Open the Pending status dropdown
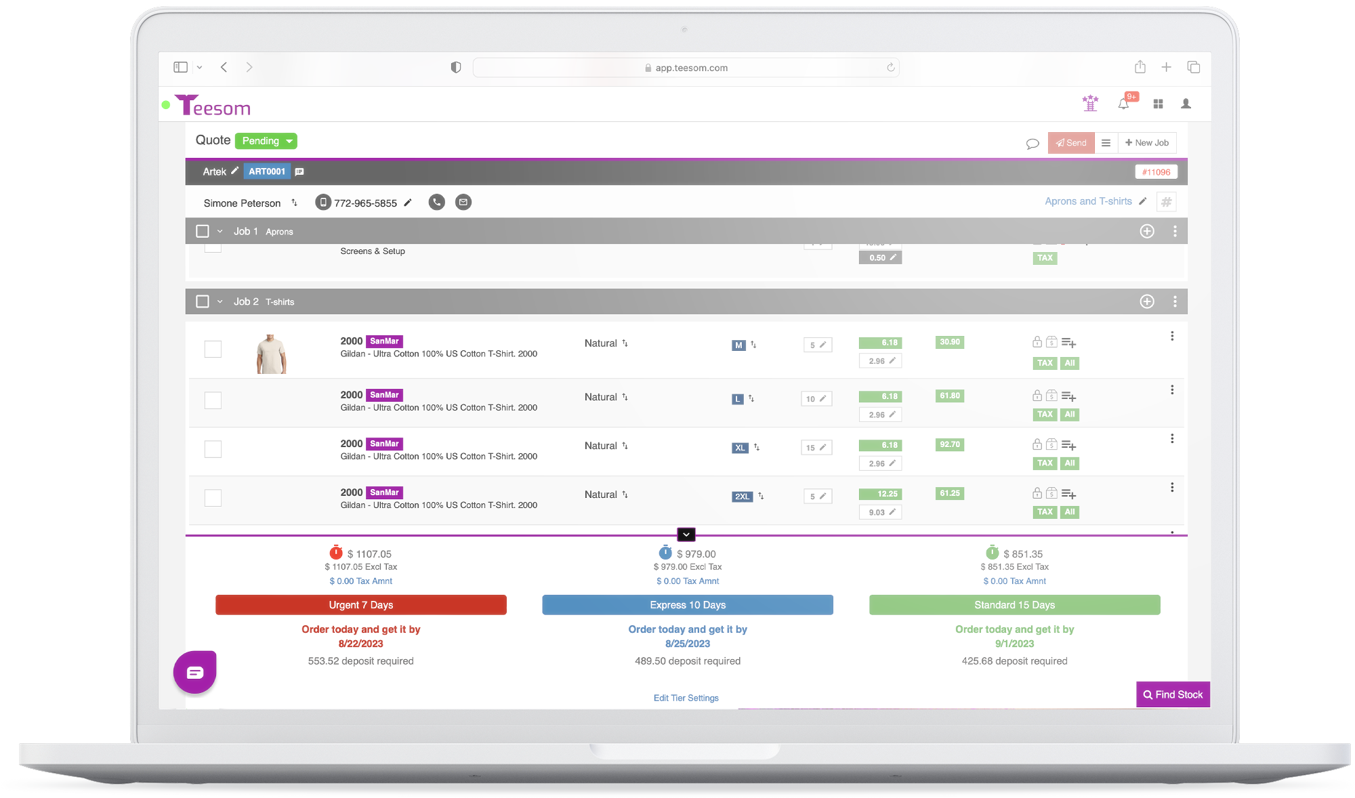Viewport: 1355px width, 798px height. click(266, 141)
